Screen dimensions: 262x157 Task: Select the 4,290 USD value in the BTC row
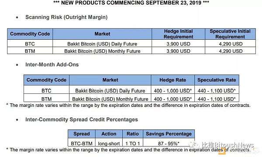click(x=231, y=44)
